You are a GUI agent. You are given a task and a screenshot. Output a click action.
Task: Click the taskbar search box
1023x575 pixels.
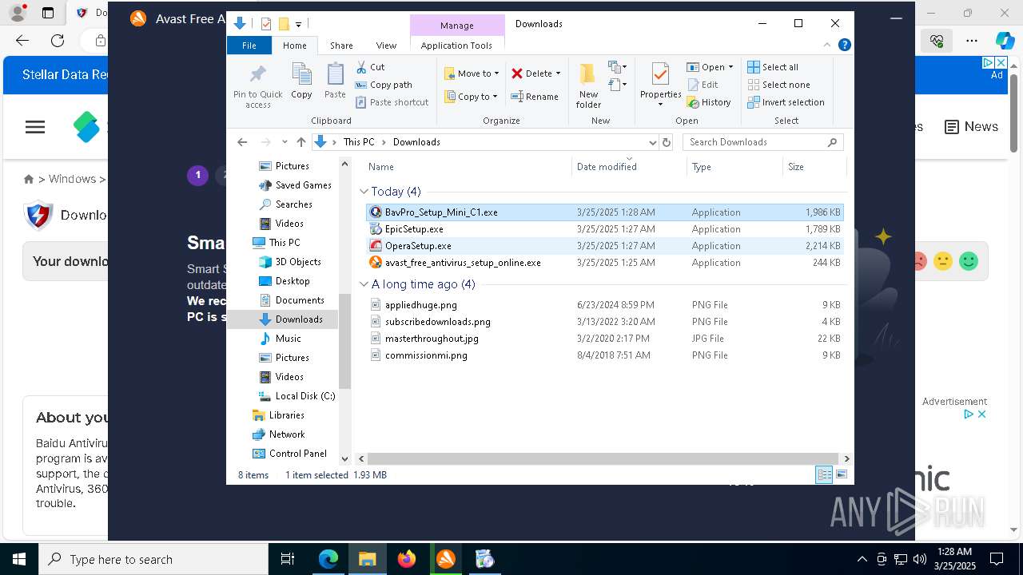point(153,559)
